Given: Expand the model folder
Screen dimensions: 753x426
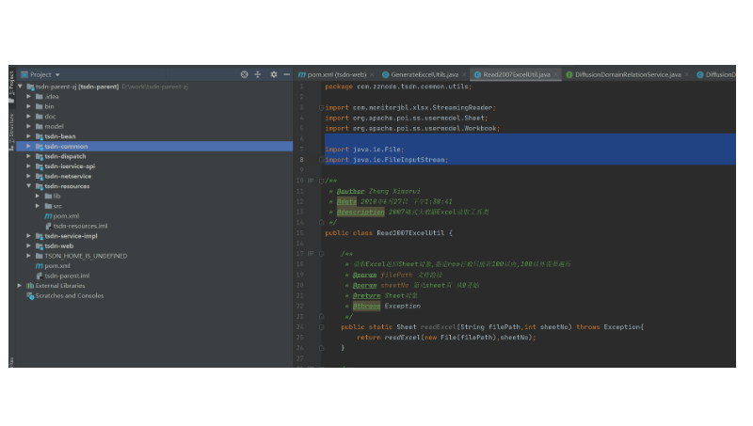Looking at the screenshot, I should (x=29, y=127).
